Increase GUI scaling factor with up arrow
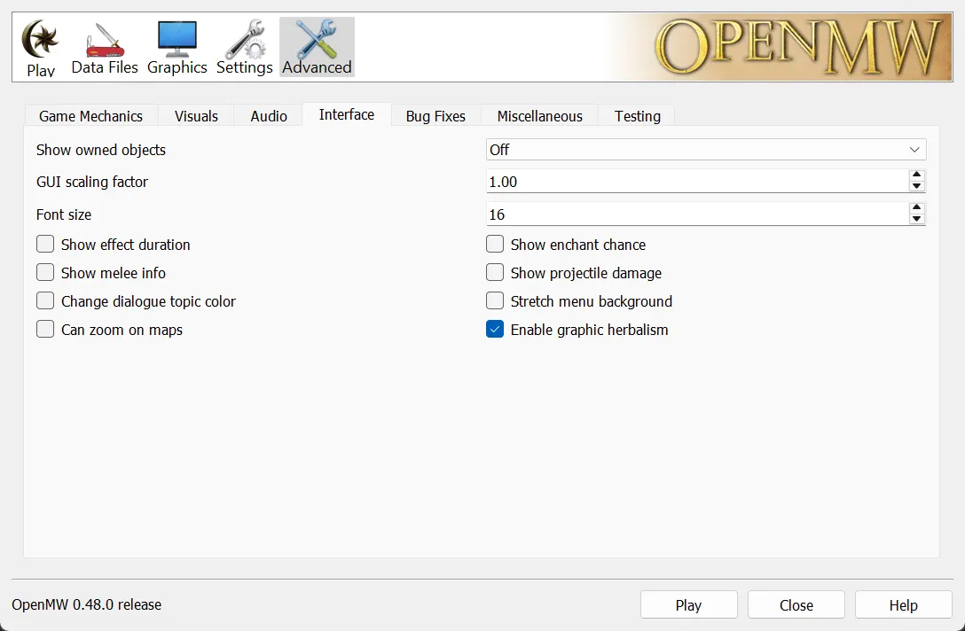The width and height of the screenshot is (965, 631). 917,175
